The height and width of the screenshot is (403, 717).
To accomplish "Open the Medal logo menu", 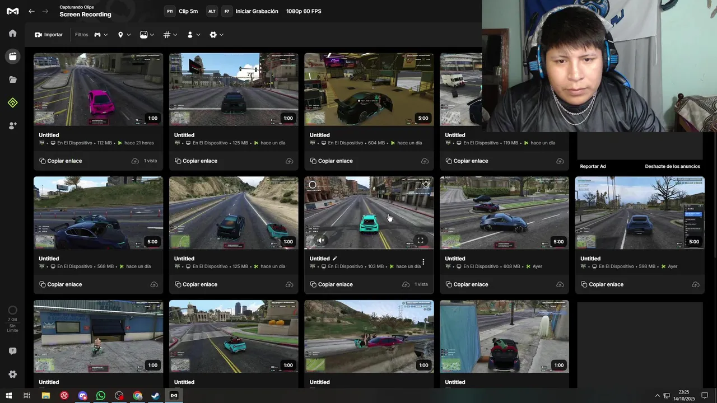I will click(x=12, y=11).
